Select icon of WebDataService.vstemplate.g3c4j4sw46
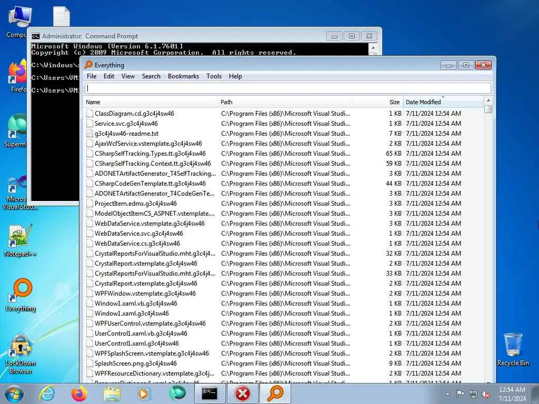The height and width of the screenshot is (404, 539). (89, 223)
